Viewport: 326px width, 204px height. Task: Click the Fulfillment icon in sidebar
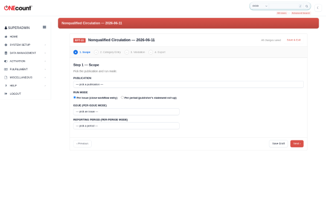click(6, 69)
